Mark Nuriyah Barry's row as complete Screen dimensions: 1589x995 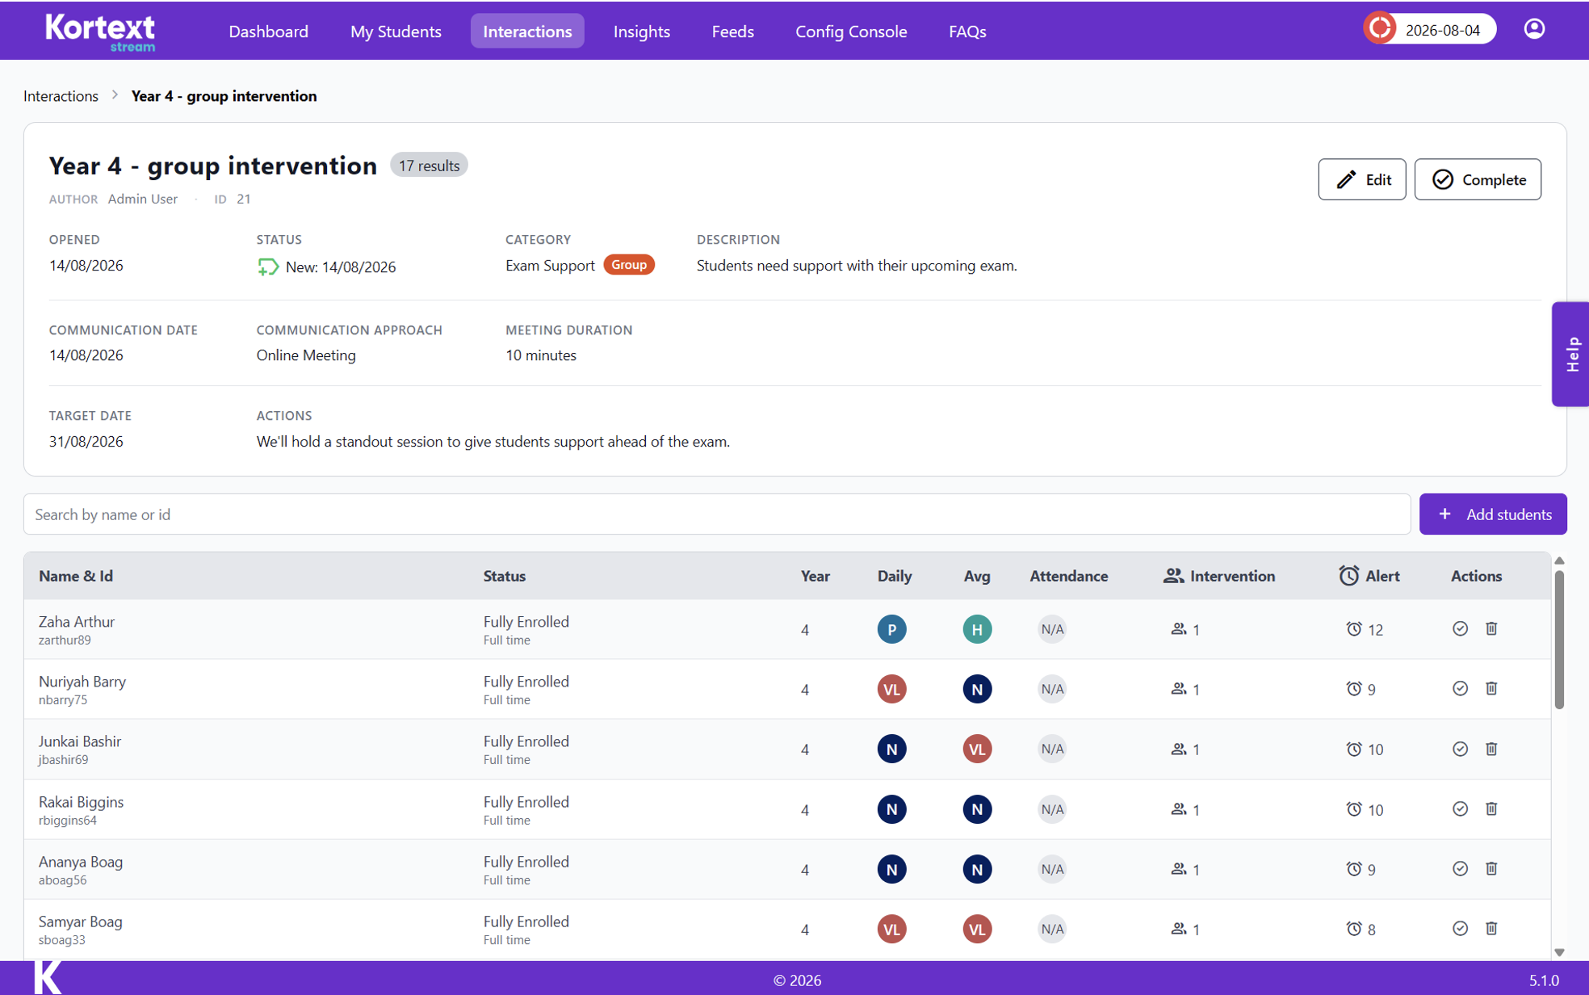tap(1460, 688)
